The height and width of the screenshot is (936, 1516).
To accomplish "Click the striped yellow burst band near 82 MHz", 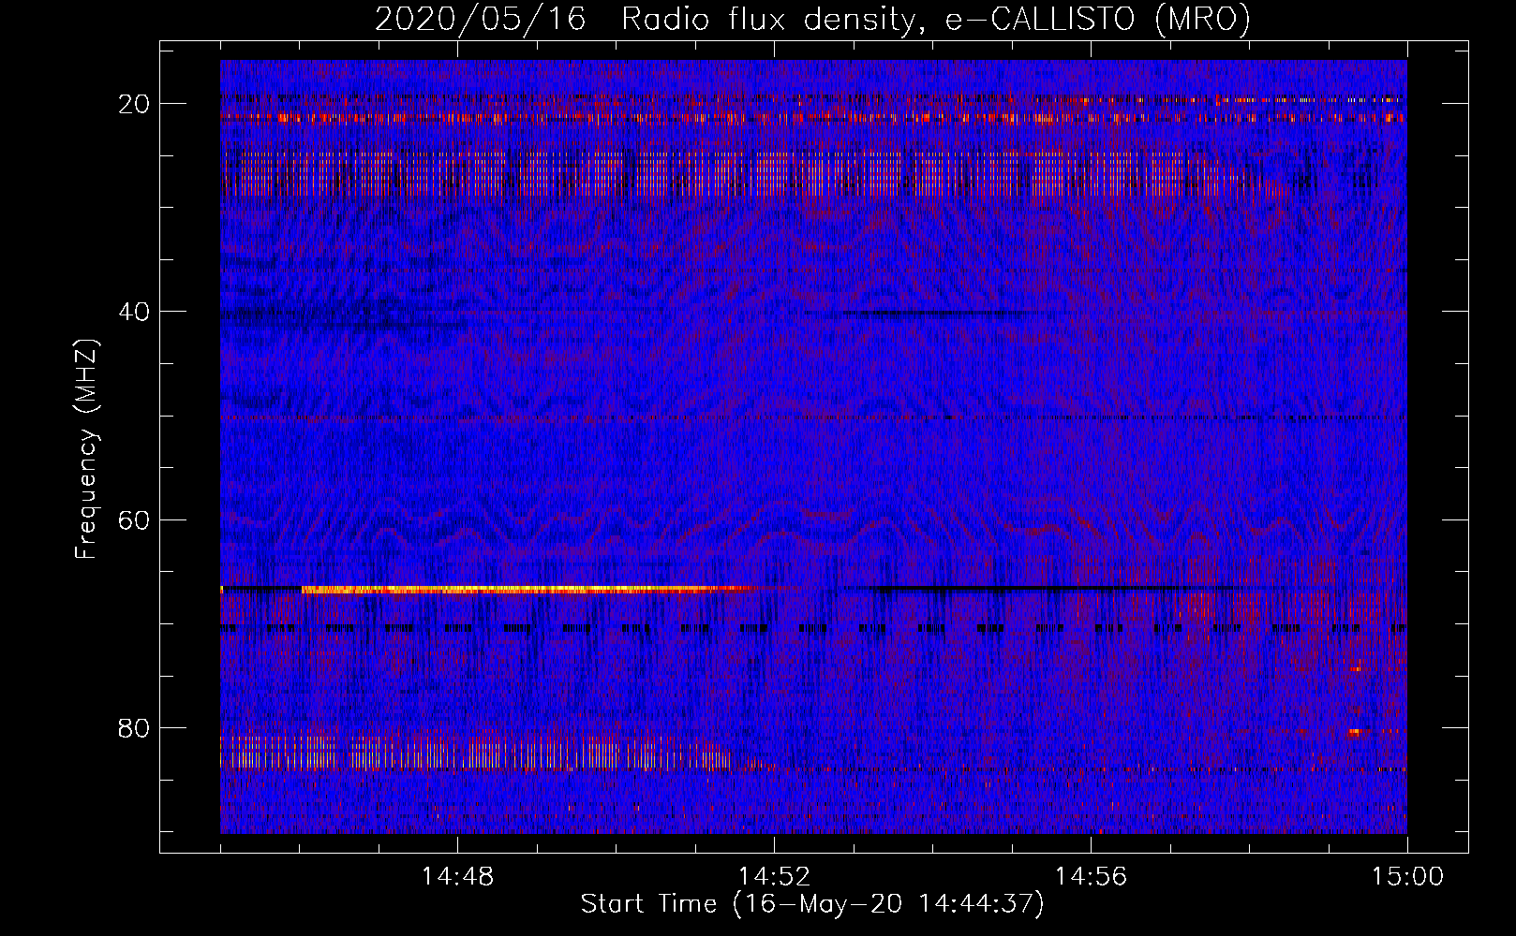I will click(x=476, y=753).
